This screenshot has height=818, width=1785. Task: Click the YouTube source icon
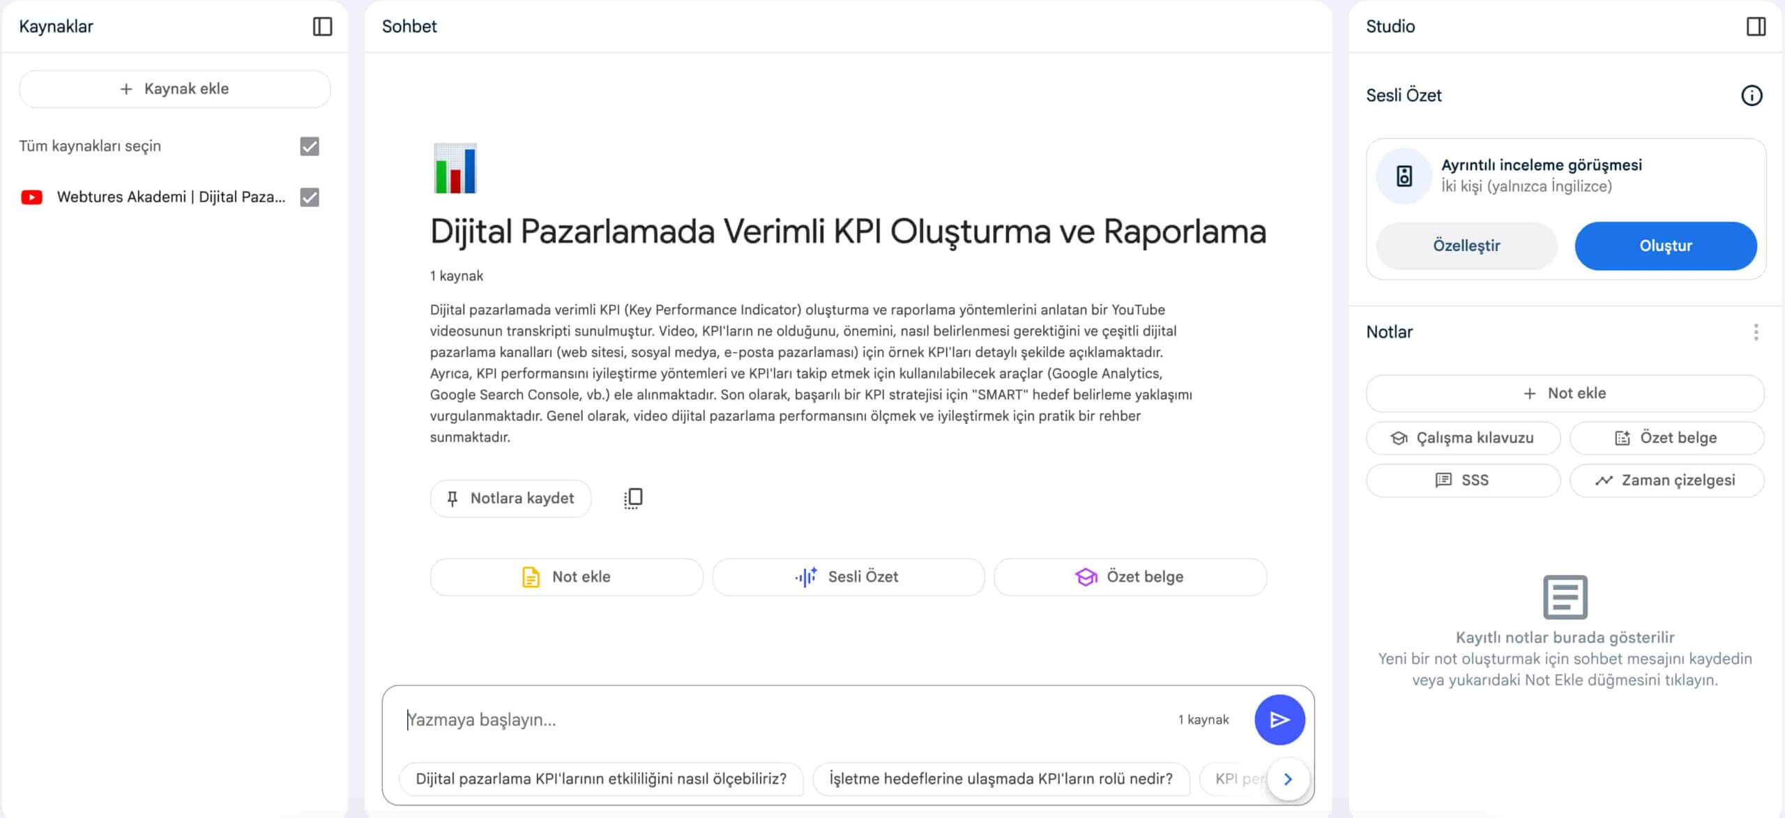tap(32, 197)
